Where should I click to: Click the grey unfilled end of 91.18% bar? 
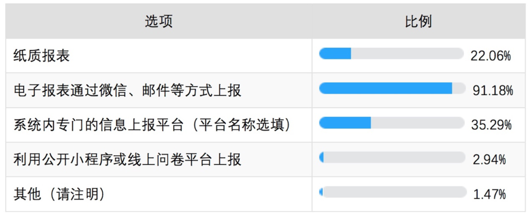458,88
